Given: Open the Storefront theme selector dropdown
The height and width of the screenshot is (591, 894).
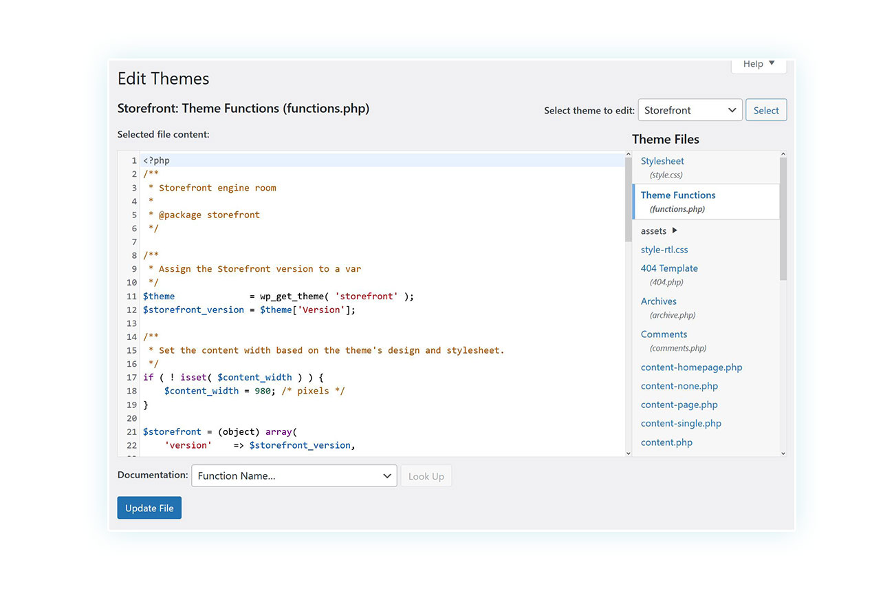Looking at the screenshot, I should [x=690, y=110].
